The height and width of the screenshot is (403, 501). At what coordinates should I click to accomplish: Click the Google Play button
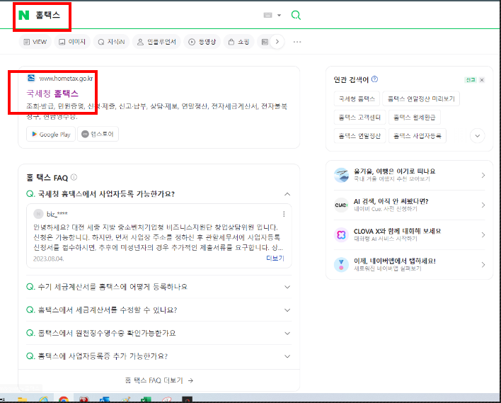tap(51, 135)
